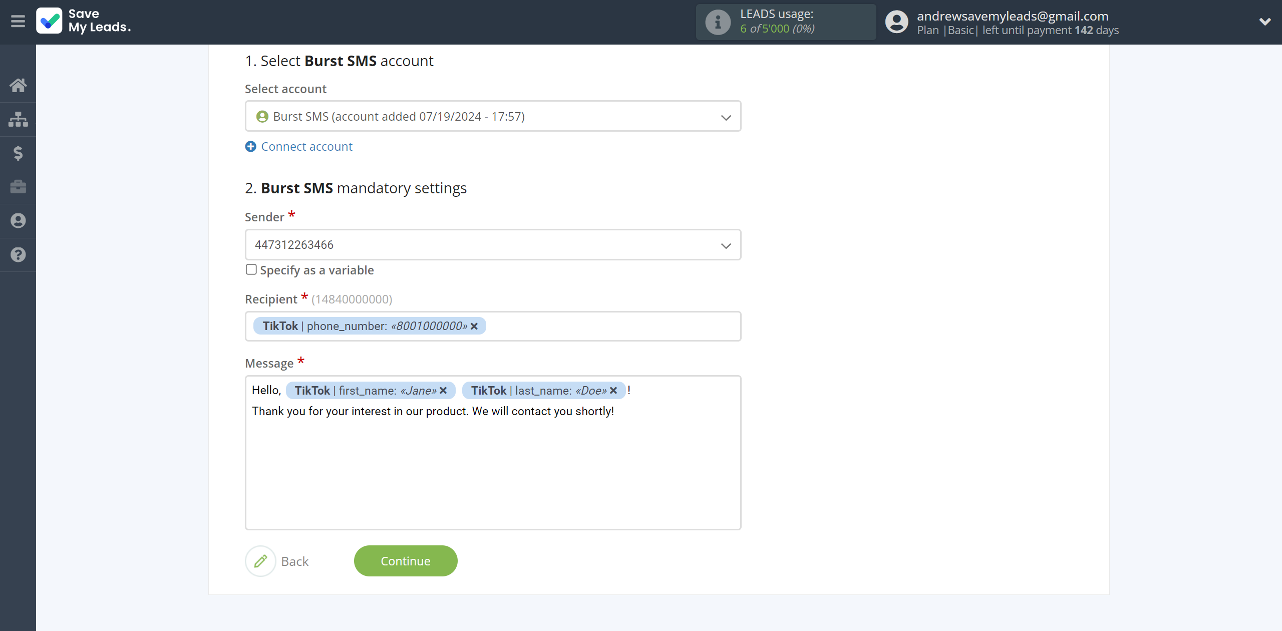Click the Continue button
The width and height of the screenshot is (1282, 631).
click(406, 561)
